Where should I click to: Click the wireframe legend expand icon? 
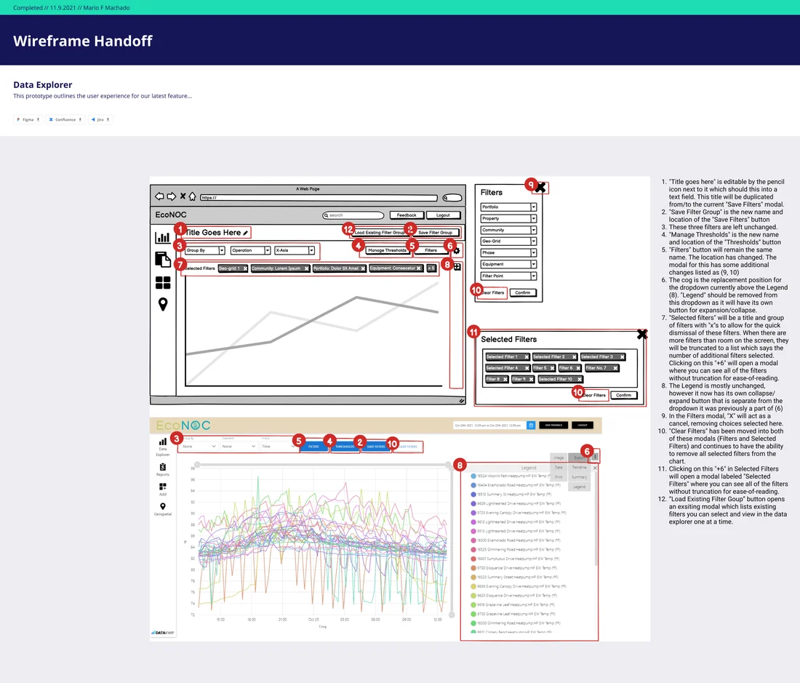[457, 267]
